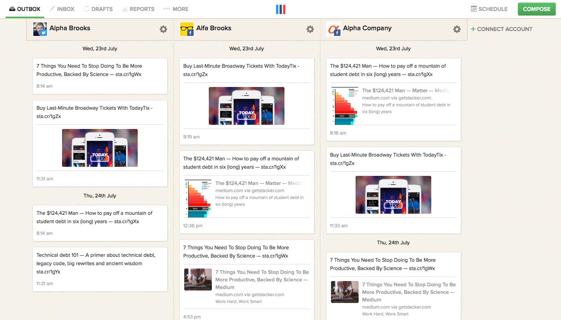This screenshot has height=320, width=561.
Task: Open the Schedule view
Action: click(x=493, y=9)
